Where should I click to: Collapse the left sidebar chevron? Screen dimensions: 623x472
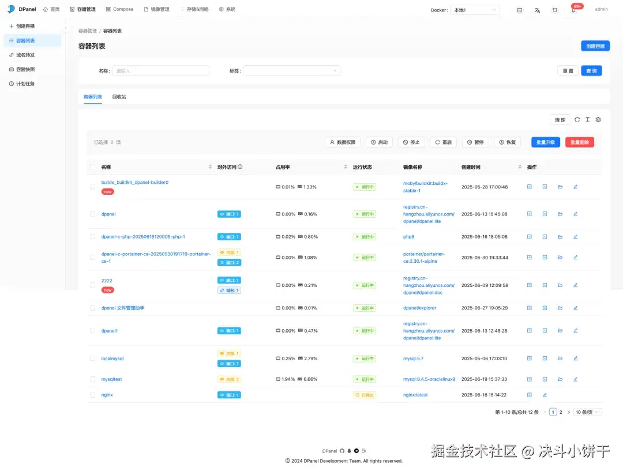coord(66,28)
